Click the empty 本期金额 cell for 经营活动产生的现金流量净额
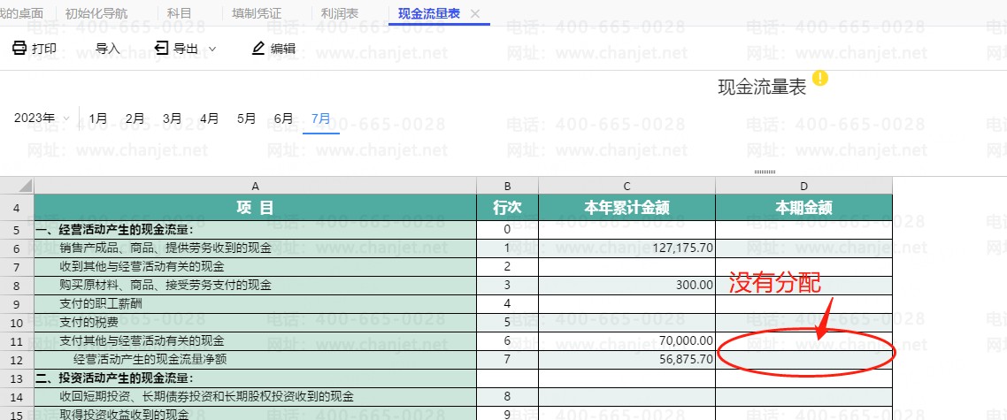The width and height of the screenshot is (1007, 420). pos(803,359)
